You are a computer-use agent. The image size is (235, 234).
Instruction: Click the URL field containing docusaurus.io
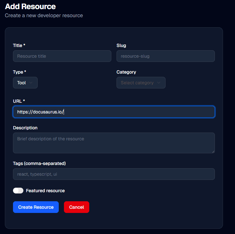tap(114, 112)
